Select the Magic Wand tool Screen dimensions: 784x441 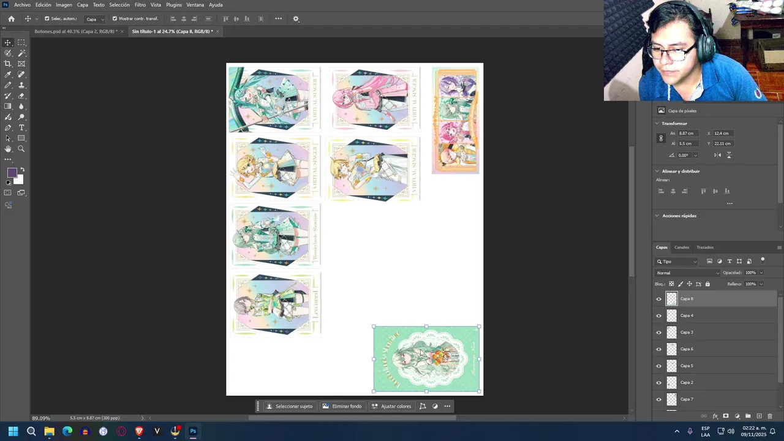[x=21, y=53]
